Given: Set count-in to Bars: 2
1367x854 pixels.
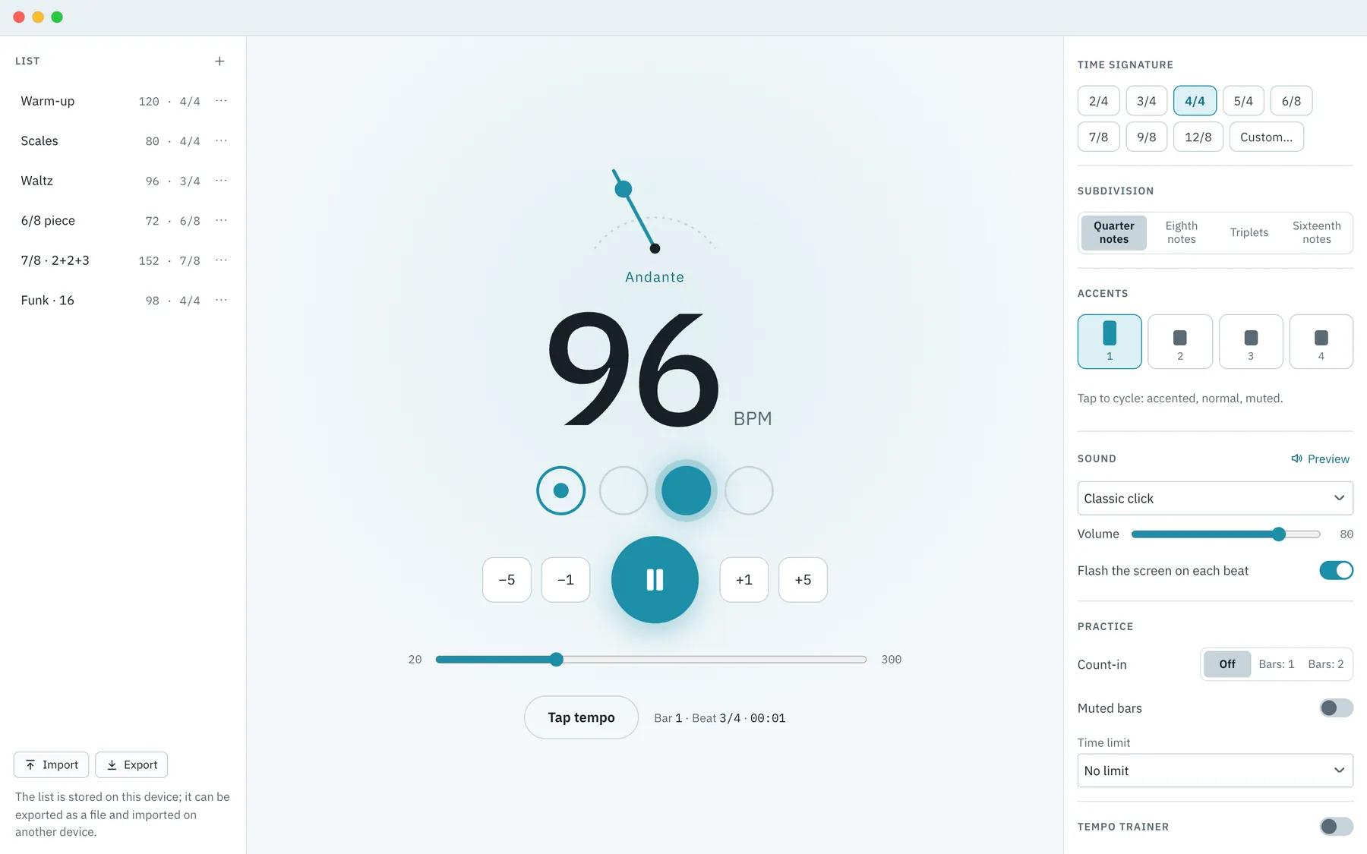Looking at the screenshot, I should pos(1326,664).
